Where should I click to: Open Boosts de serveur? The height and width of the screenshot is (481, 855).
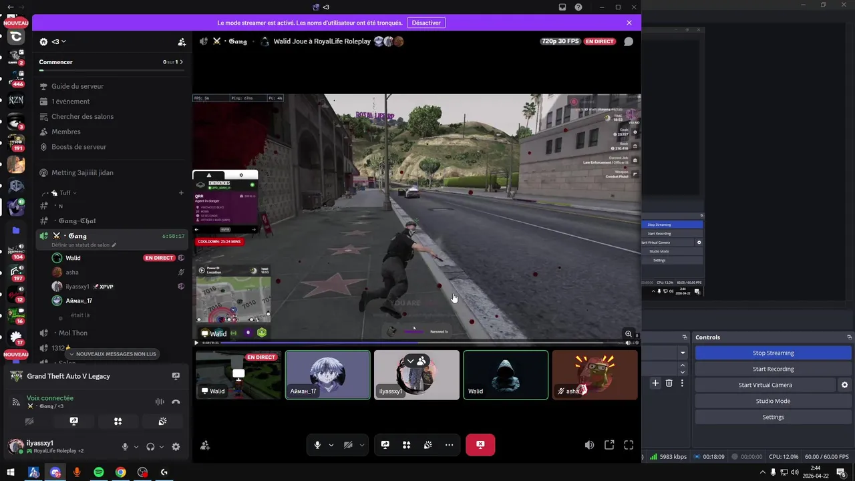coord(79,147)
